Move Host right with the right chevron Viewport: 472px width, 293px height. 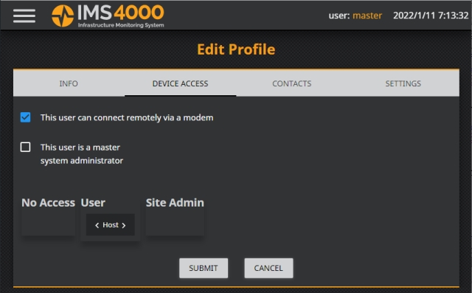123,225
